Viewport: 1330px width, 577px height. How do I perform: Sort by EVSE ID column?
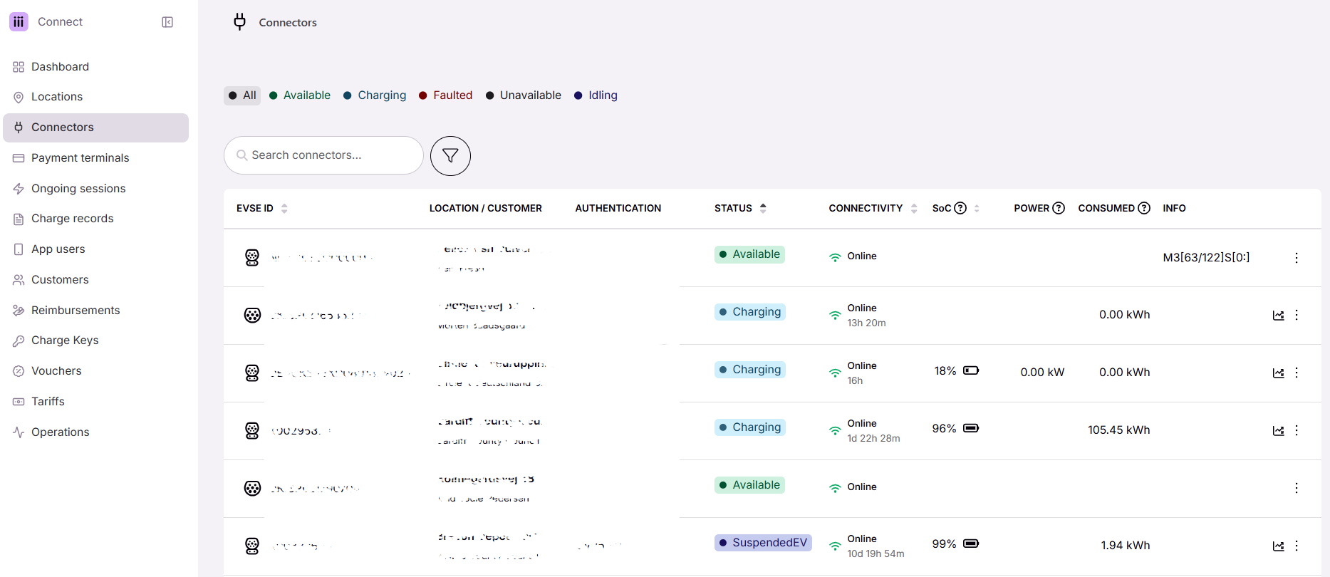coord(284,209)
